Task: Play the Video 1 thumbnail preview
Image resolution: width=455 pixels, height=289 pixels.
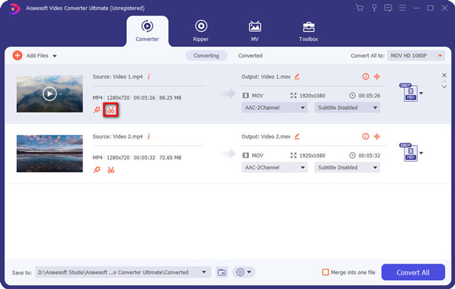Action: click(x=49, y=94)
